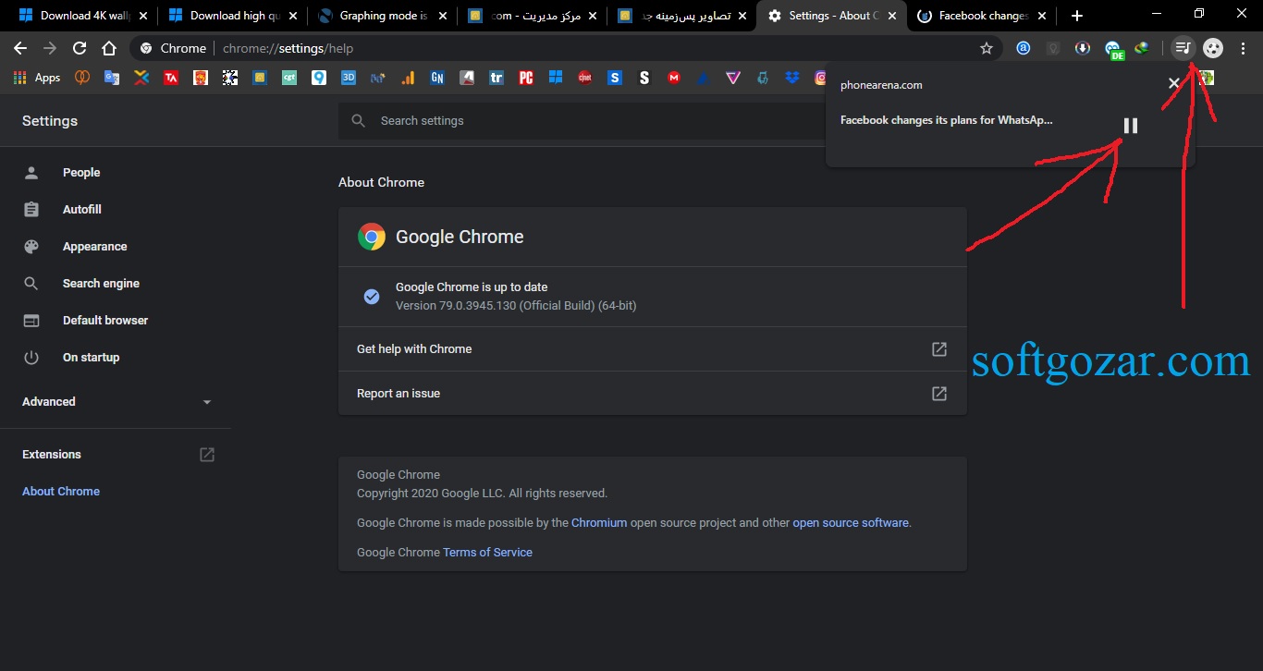Open Extensions page from sidebar
The width and height of the screenshot is (1263, 671).
pyautogui.click(x=116, y=455)
